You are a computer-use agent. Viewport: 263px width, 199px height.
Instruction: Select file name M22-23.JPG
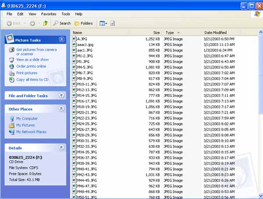coord(87,118)
